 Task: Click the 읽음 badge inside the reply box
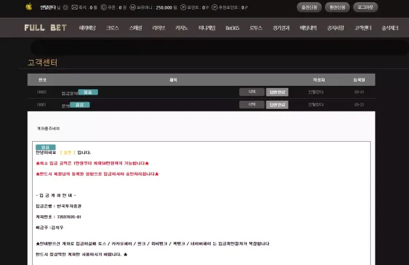(46, 147)
